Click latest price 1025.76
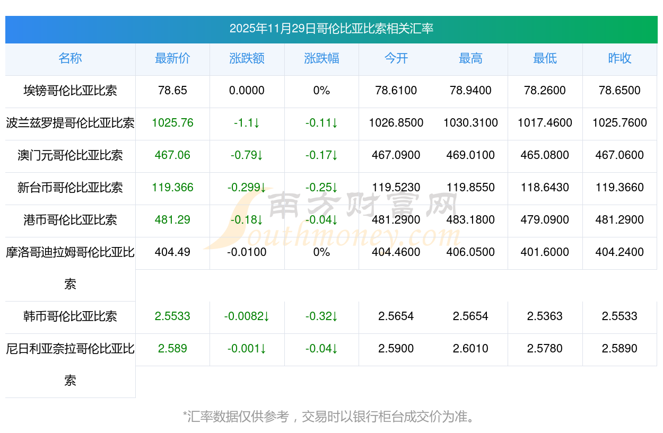 coord(172,123)
